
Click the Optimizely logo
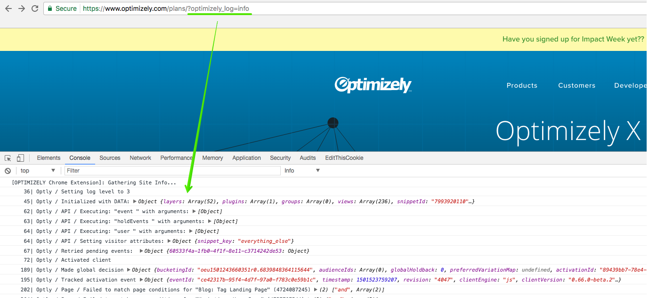coord(373,85)
